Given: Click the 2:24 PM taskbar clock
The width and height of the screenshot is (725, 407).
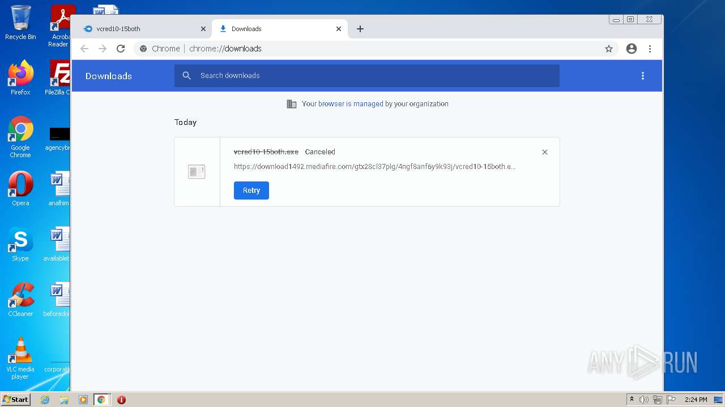Looking at the screenshot, I should pyautogui.click(x=696, y=400).
